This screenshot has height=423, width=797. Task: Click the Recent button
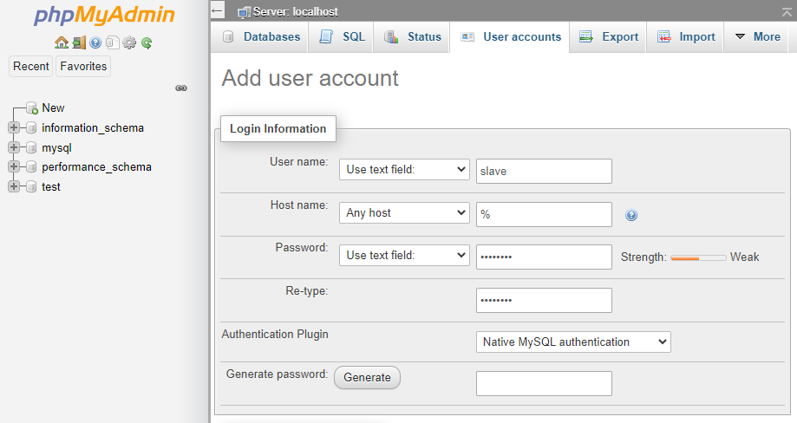click(31, 67)
